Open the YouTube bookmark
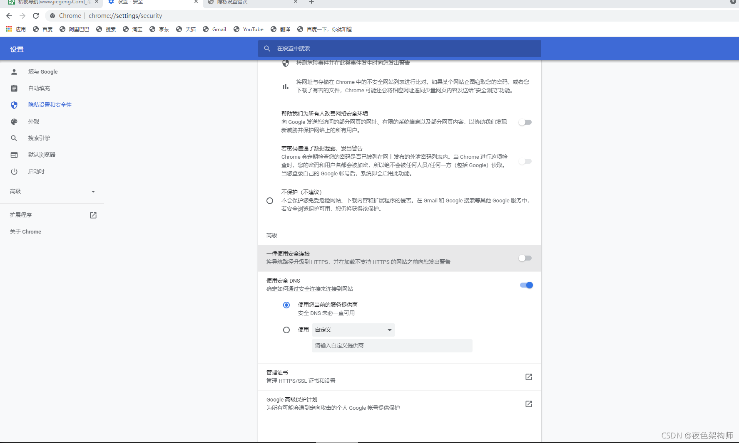 249,29
